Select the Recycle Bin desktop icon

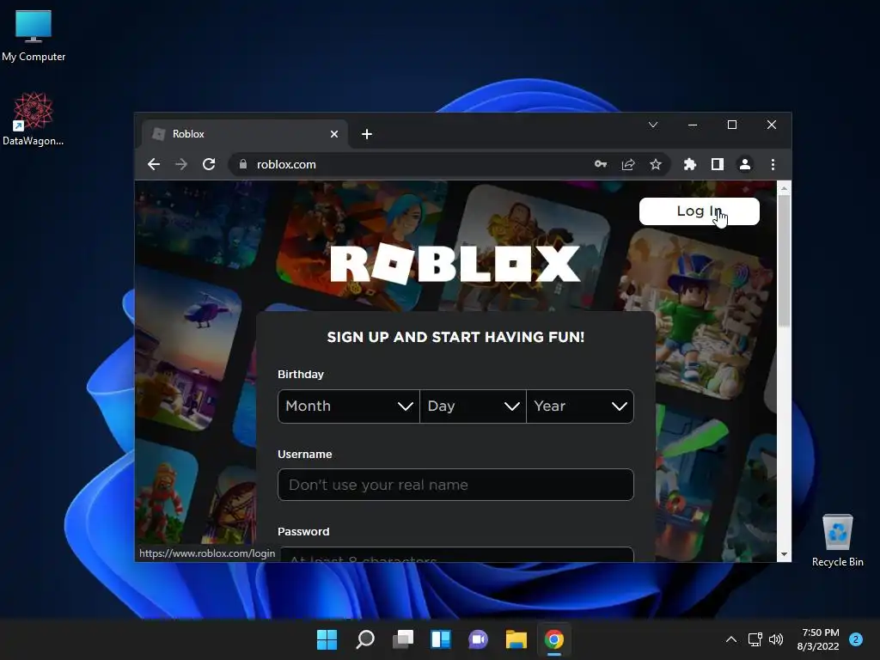[837, 541]
